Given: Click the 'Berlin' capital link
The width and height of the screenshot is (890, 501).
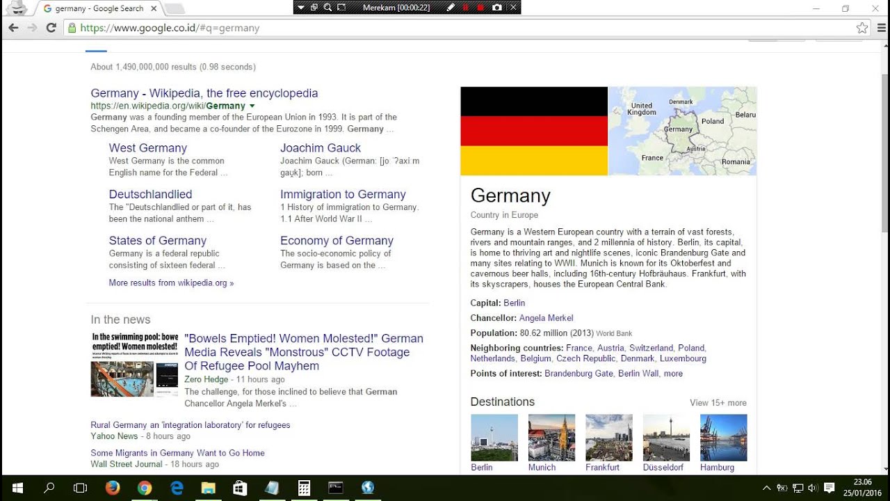Looking at the screenshot, I should pyautogui.click(x=515, y=303).
